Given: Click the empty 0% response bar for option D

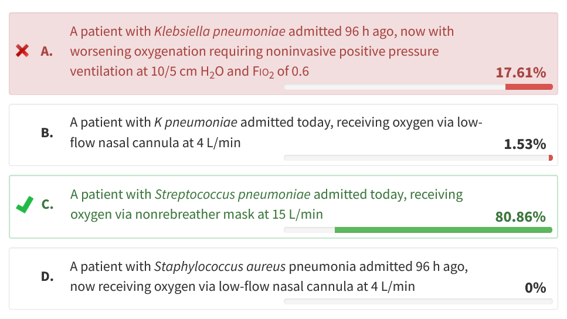Looking at the screenshot, I should [418, 301].
